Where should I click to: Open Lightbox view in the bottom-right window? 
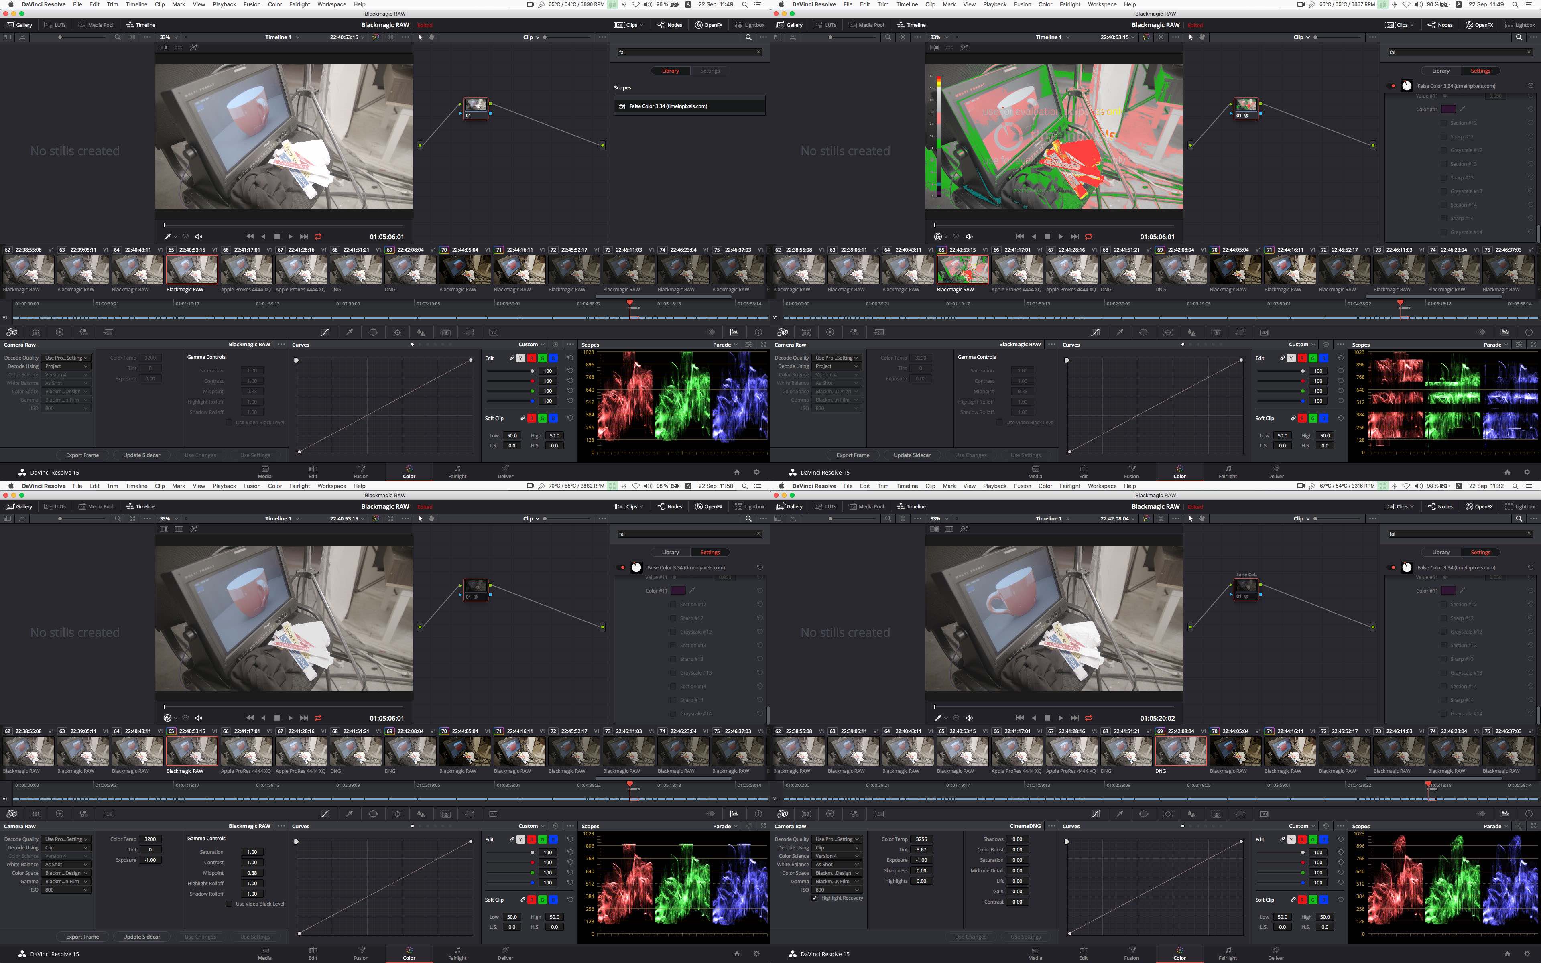[x=1520, y=506]
